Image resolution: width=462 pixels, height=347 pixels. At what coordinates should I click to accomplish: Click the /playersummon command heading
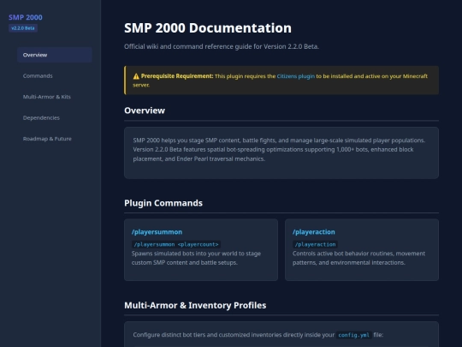157,232
